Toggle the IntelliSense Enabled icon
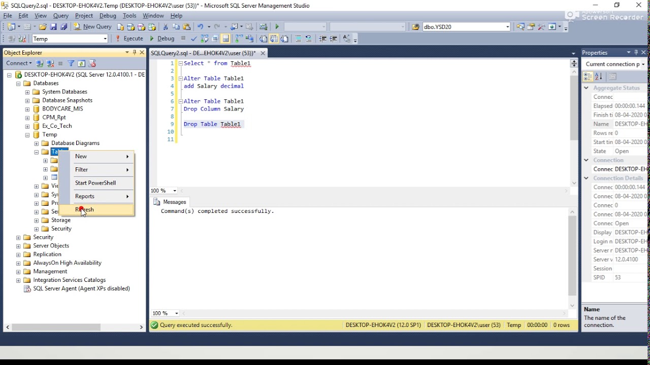 coord(225,39)
